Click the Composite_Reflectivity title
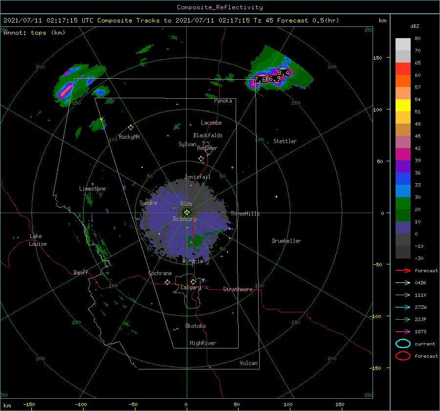Image resolution: width=440 pixels, height=411 pixels. coord(220,7)
